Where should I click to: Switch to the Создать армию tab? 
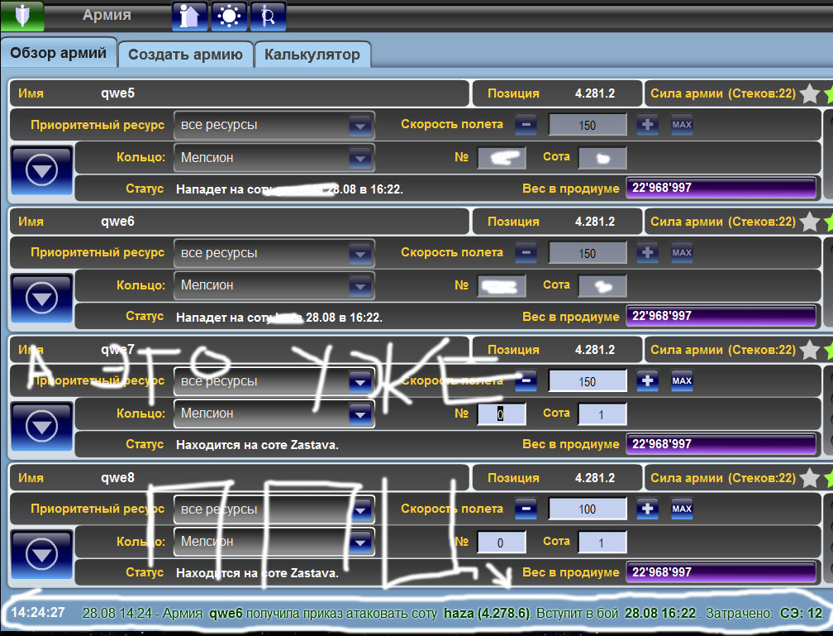(186, 55)
